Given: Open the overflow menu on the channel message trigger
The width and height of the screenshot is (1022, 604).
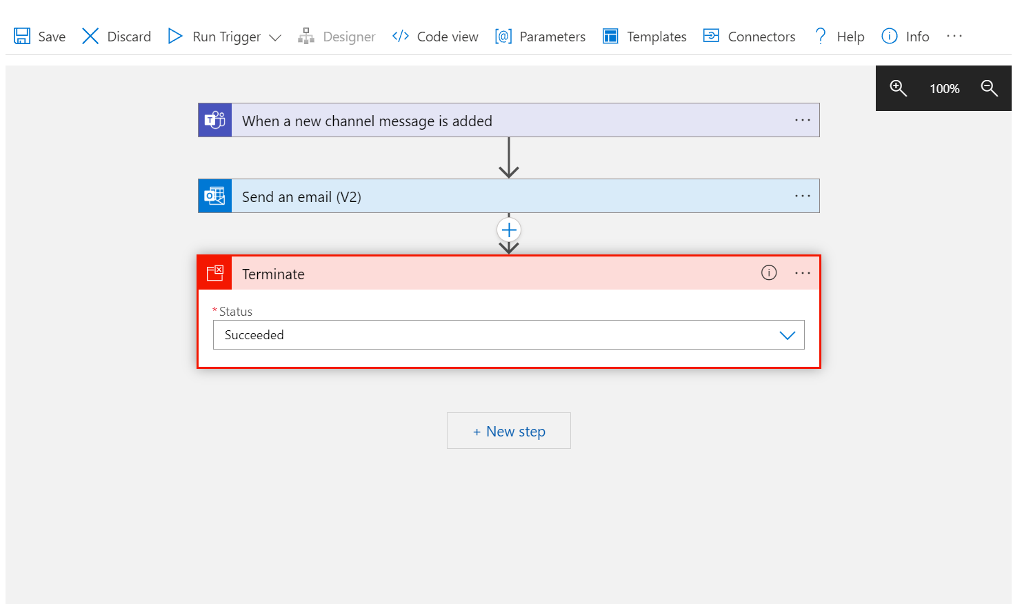Looking at the screenshot, I should pyautogui.click(x=802, y=120).
